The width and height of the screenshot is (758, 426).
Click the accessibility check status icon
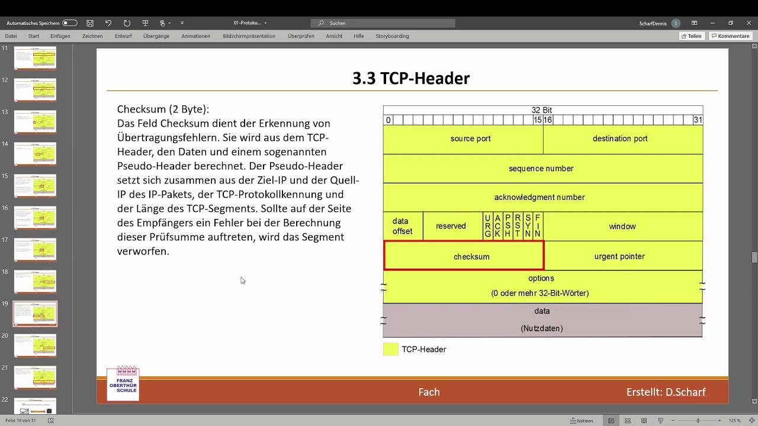50,421
